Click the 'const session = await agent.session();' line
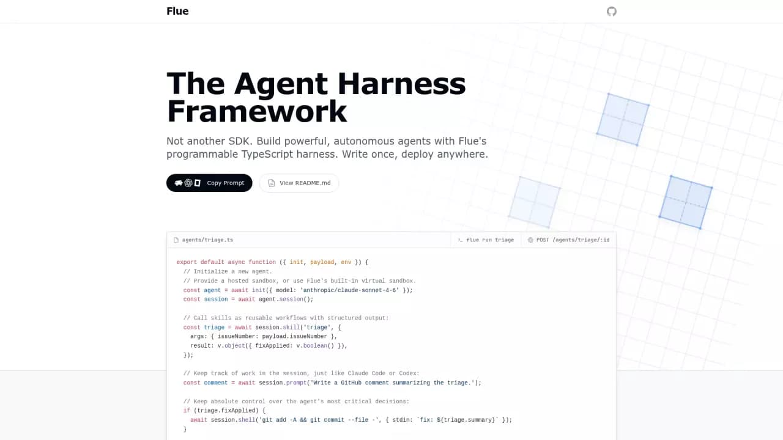The width and height of the screenshot is (783, 440). 248,299
